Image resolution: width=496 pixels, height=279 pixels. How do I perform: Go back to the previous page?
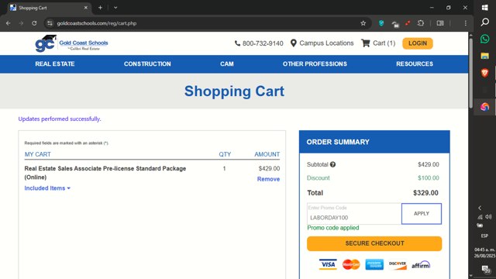pyautogui.click(x=9, y=23)
